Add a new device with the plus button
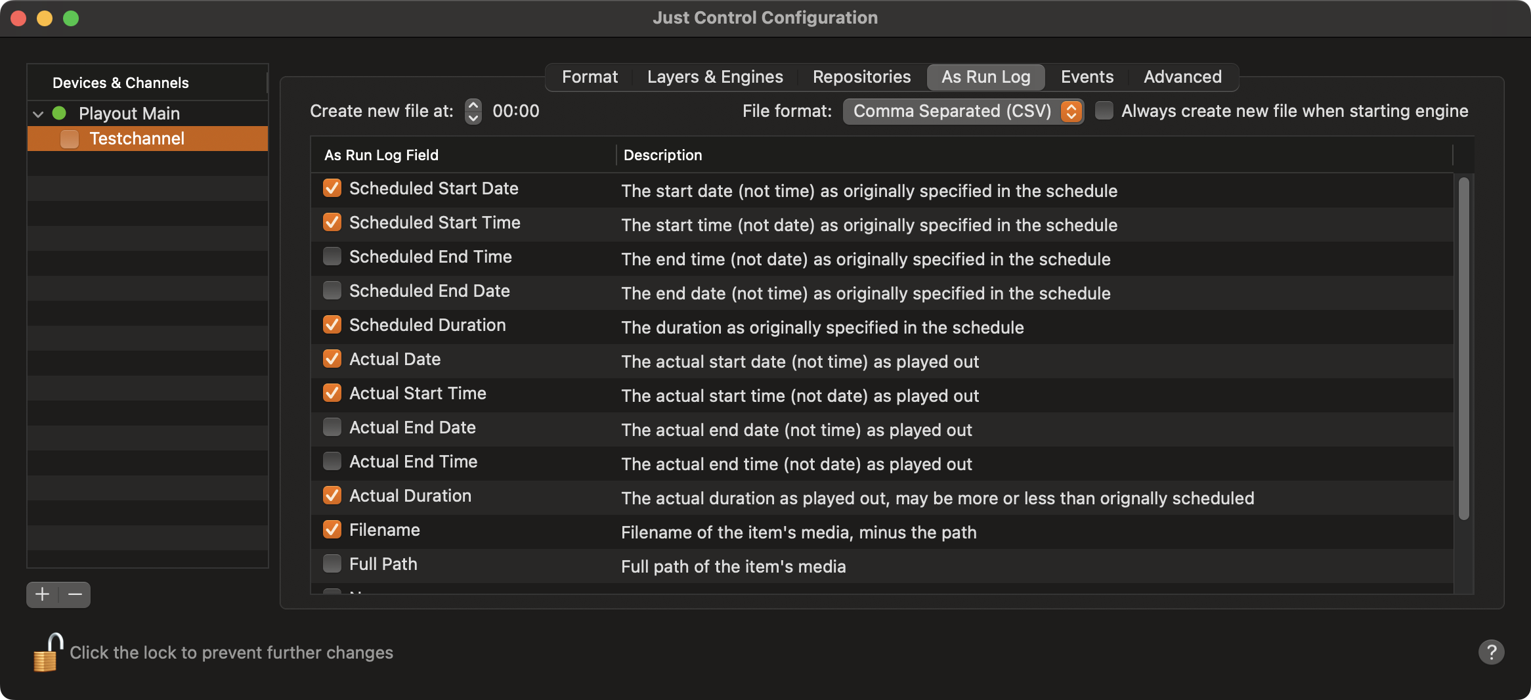This screenshot has height=700, width=1531. tap(43, 594)
